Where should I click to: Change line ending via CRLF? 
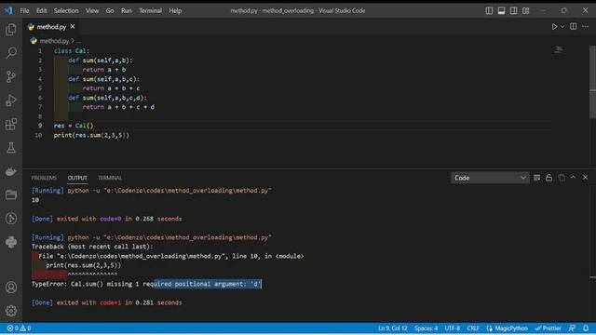(x=473, y=328)
